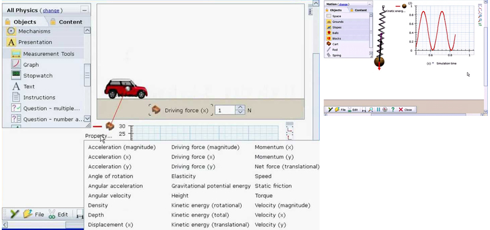Switch to the Content tab in All Physics

(x=70, y=22)
